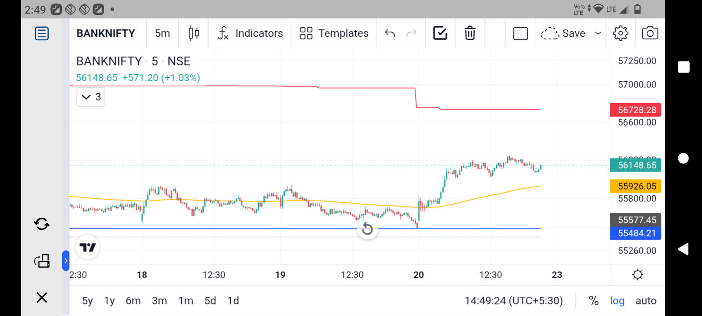Toggle log scale mode
The height and width of the screenshot is (316, 702).
coord(617,301)
